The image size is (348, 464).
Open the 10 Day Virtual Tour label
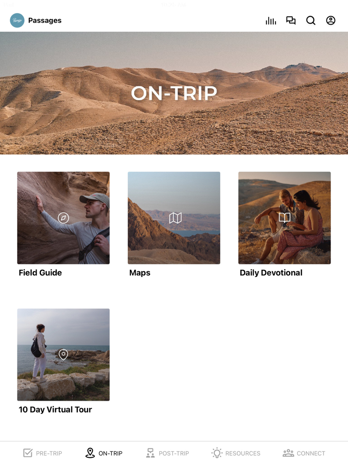point(55,410)
